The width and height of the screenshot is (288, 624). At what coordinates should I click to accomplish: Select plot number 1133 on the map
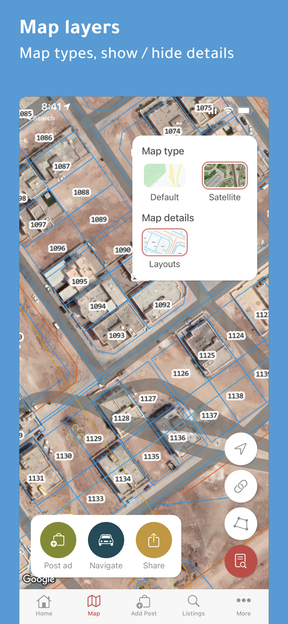click(96, 499)
